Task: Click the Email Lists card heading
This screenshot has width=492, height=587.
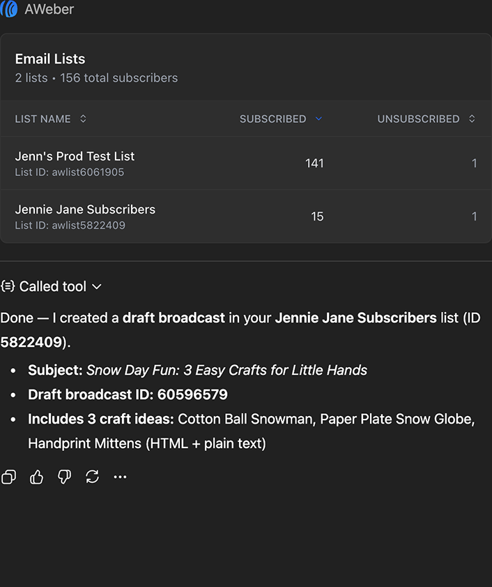Action: 50,59
